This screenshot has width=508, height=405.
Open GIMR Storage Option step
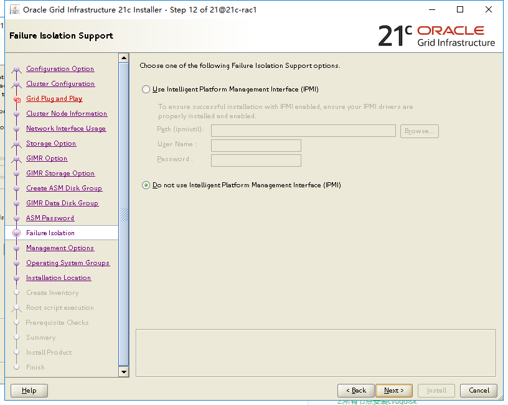[x=60, y=173]
